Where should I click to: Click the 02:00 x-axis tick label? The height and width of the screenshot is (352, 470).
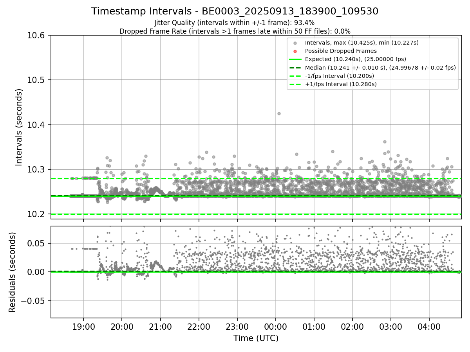click(352, 327)
